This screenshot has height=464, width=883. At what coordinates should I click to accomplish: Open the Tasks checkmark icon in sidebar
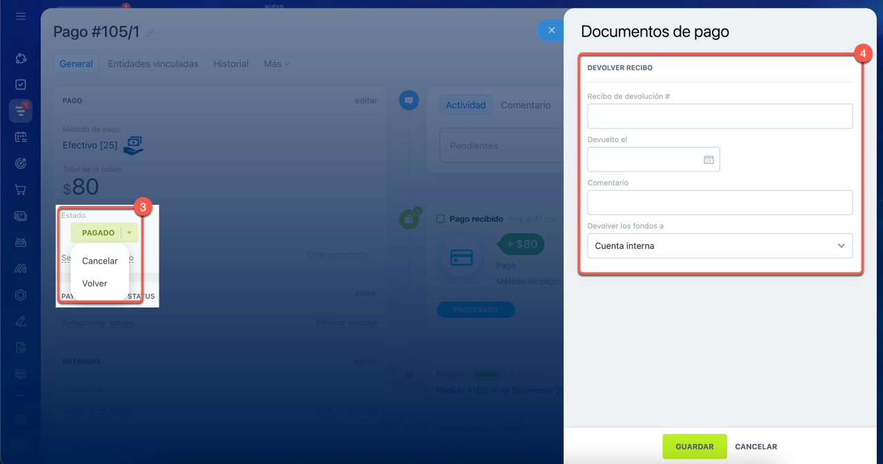click(x=21, y=84)
